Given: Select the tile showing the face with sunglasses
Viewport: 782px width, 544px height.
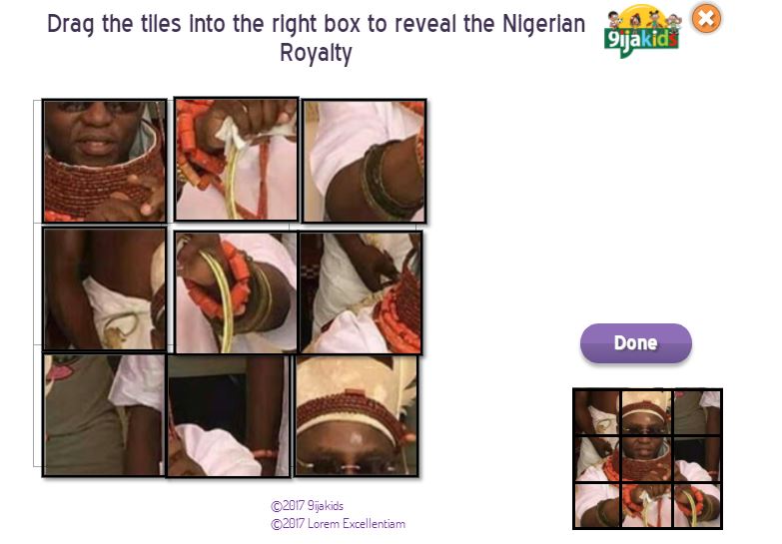Looking at the screenshot, I should pos(105,161).
